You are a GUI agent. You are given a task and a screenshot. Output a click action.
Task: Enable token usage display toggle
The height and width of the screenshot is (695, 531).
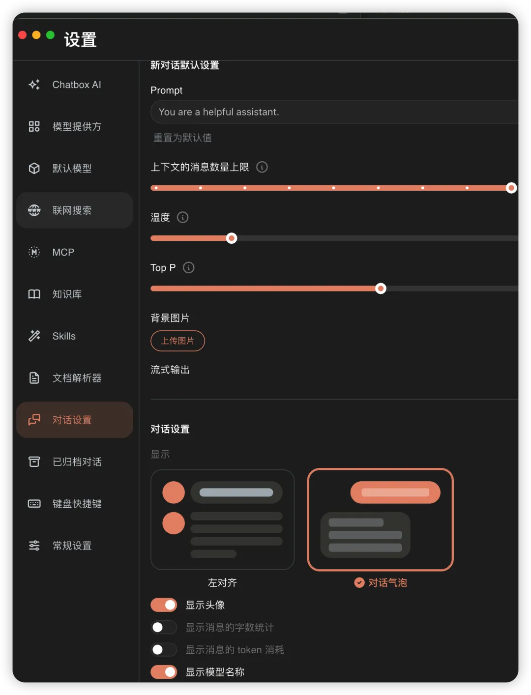point(164,650)
